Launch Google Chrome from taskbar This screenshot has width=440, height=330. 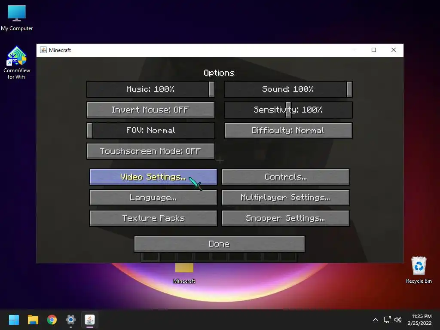coord(52,320)
